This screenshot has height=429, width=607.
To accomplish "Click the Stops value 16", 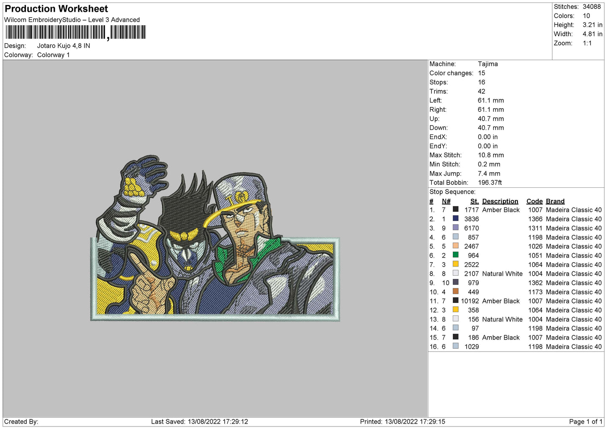I will pyautogui.click(x=481, y=82).
